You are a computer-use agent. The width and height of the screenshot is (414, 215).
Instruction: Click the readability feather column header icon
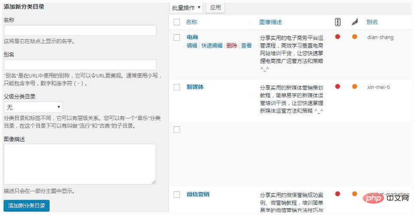355,22
